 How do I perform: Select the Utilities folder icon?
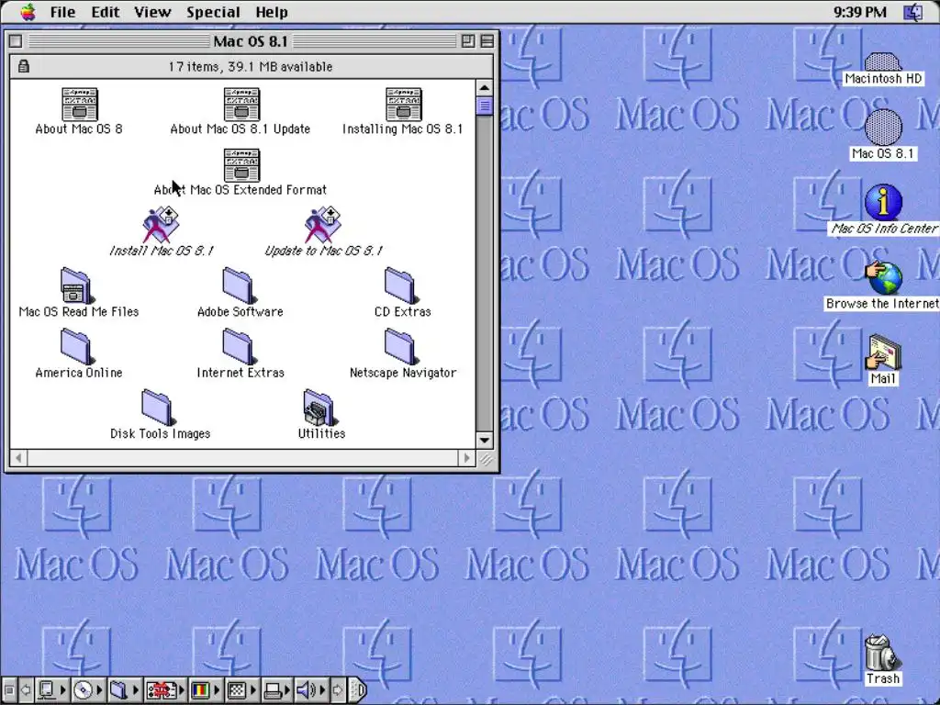click(x=319, y=408)
